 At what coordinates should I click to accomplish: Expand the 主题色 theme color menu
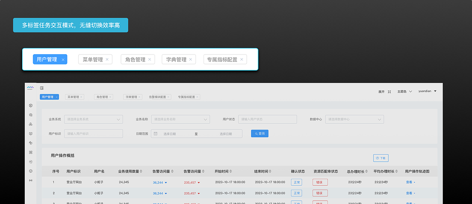(405, 92)
